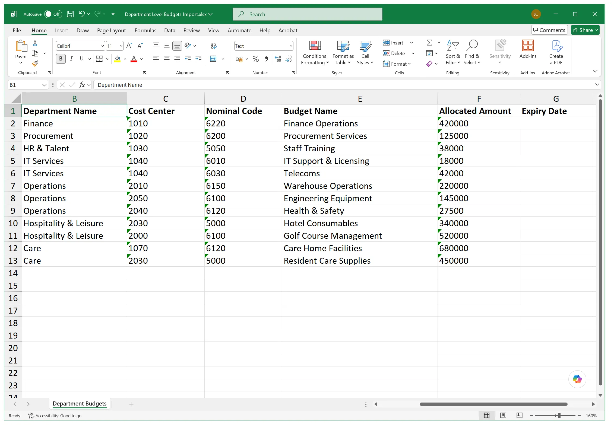Viewport: 614px width, 434px height.
Task: Apply red font color swatch
Action: tap(134, 59)
